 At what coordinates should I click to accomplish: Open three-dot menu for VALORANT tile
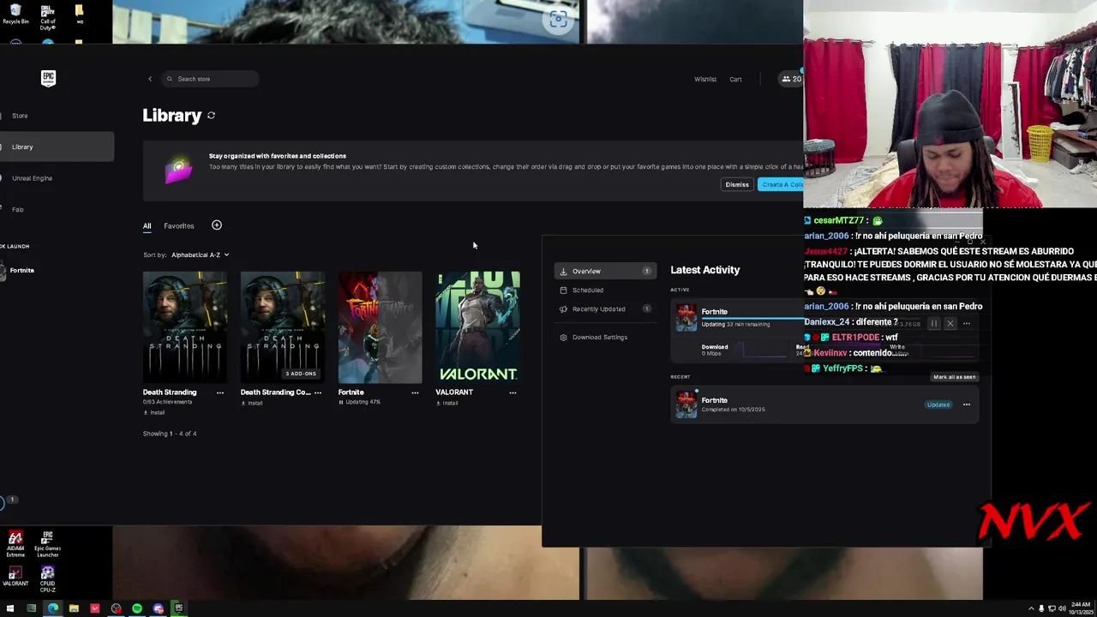coord(513,392)
